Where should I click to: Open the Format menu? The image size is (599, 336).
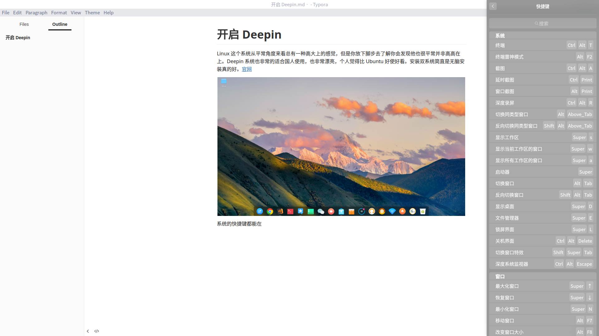coord(59,12)
